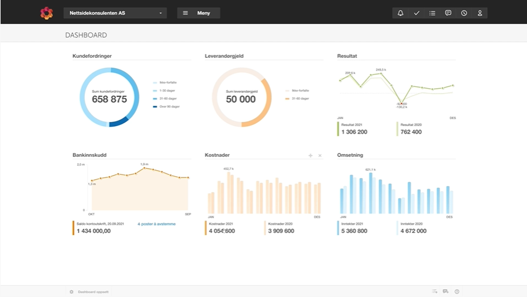Click the dark blue Over 90 dager donut segment
This screenshot has height=297, width=527.
[x=119, y=122]
